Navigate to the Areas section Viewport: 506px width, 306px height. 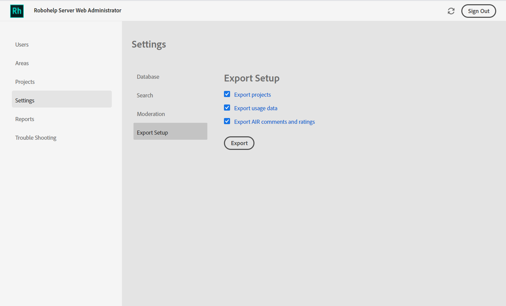[22, 63]
